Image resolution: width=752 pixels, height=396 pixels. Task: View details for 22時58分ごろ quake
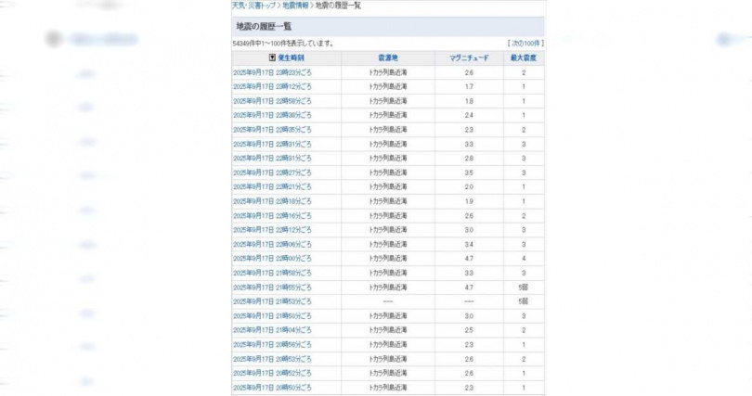pos(272,101)
